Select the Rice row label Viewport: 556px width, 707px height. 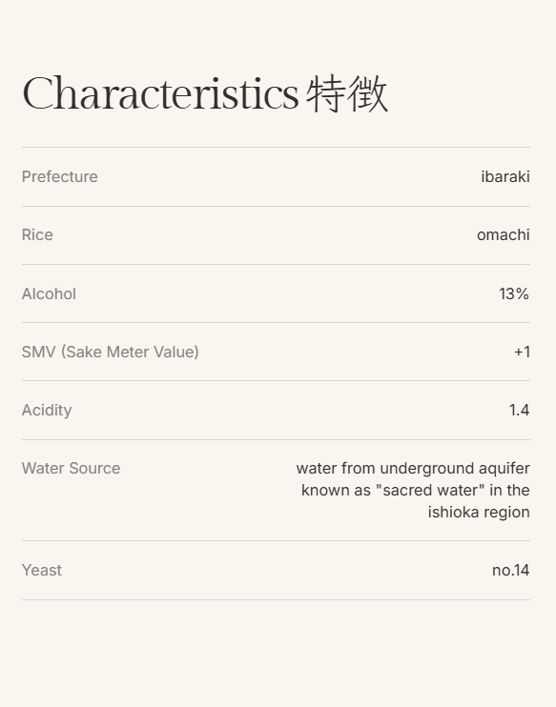tap(37, 235)
